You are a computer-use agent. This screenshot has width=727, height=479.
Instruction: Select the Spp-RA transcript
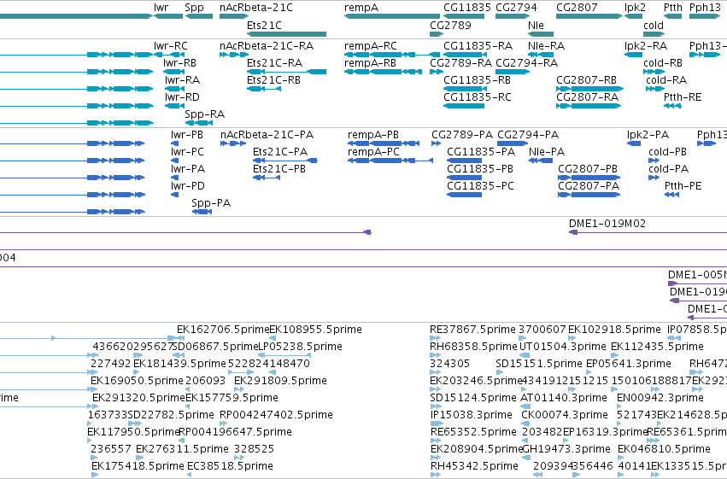(x=198, y=123)
